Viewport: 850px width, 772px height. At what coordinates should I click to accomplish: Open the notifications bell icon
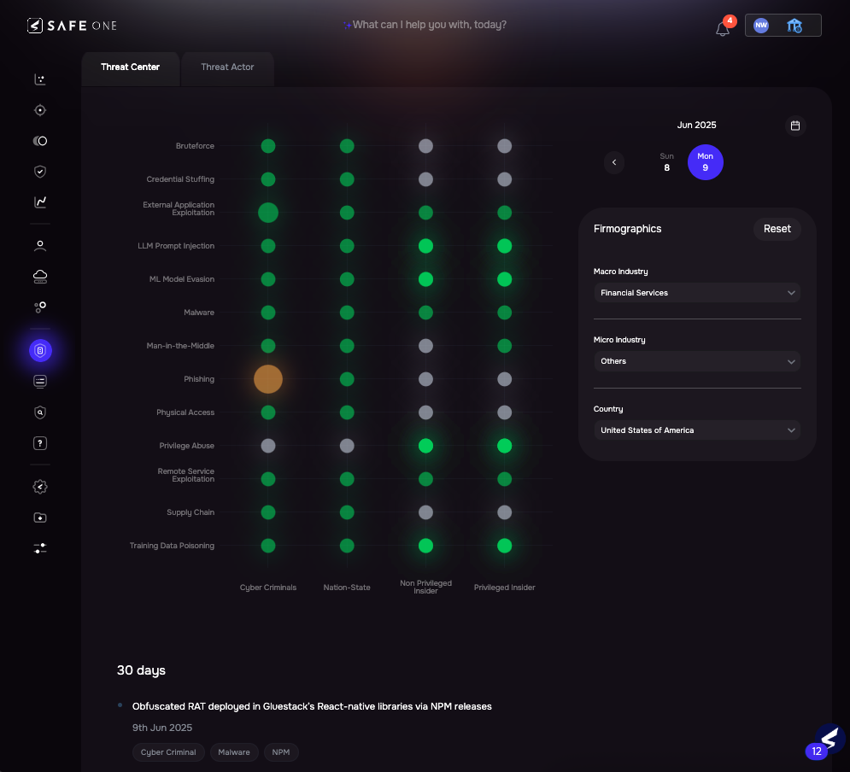(723, 28)
